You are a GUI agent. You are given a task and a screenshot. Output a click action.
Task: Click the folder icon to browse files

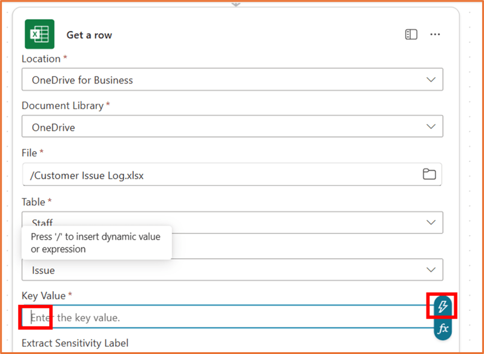point(429,174)
